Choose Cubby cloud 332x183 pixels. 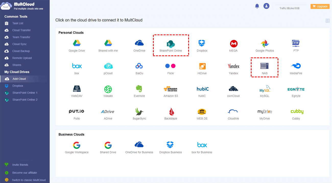pyautogui.click(x=297, y=112)
